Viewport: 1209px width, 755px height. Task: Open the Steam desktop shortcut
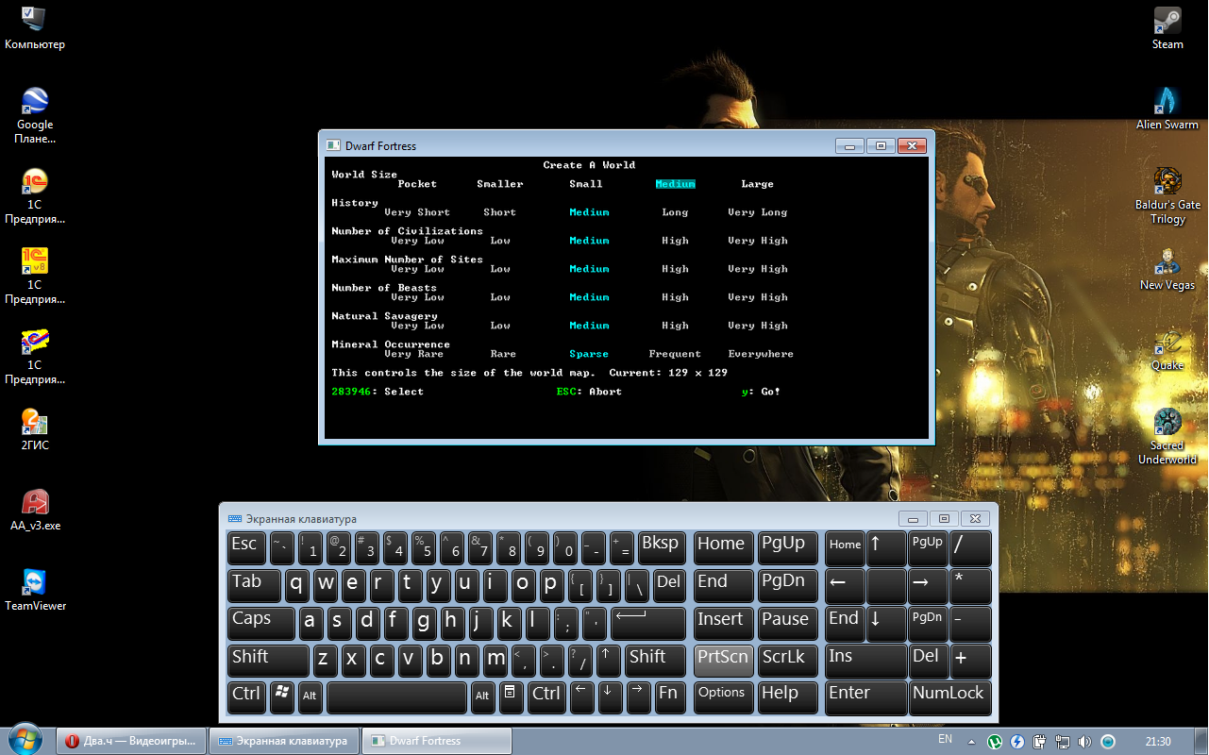[1167, 28]
